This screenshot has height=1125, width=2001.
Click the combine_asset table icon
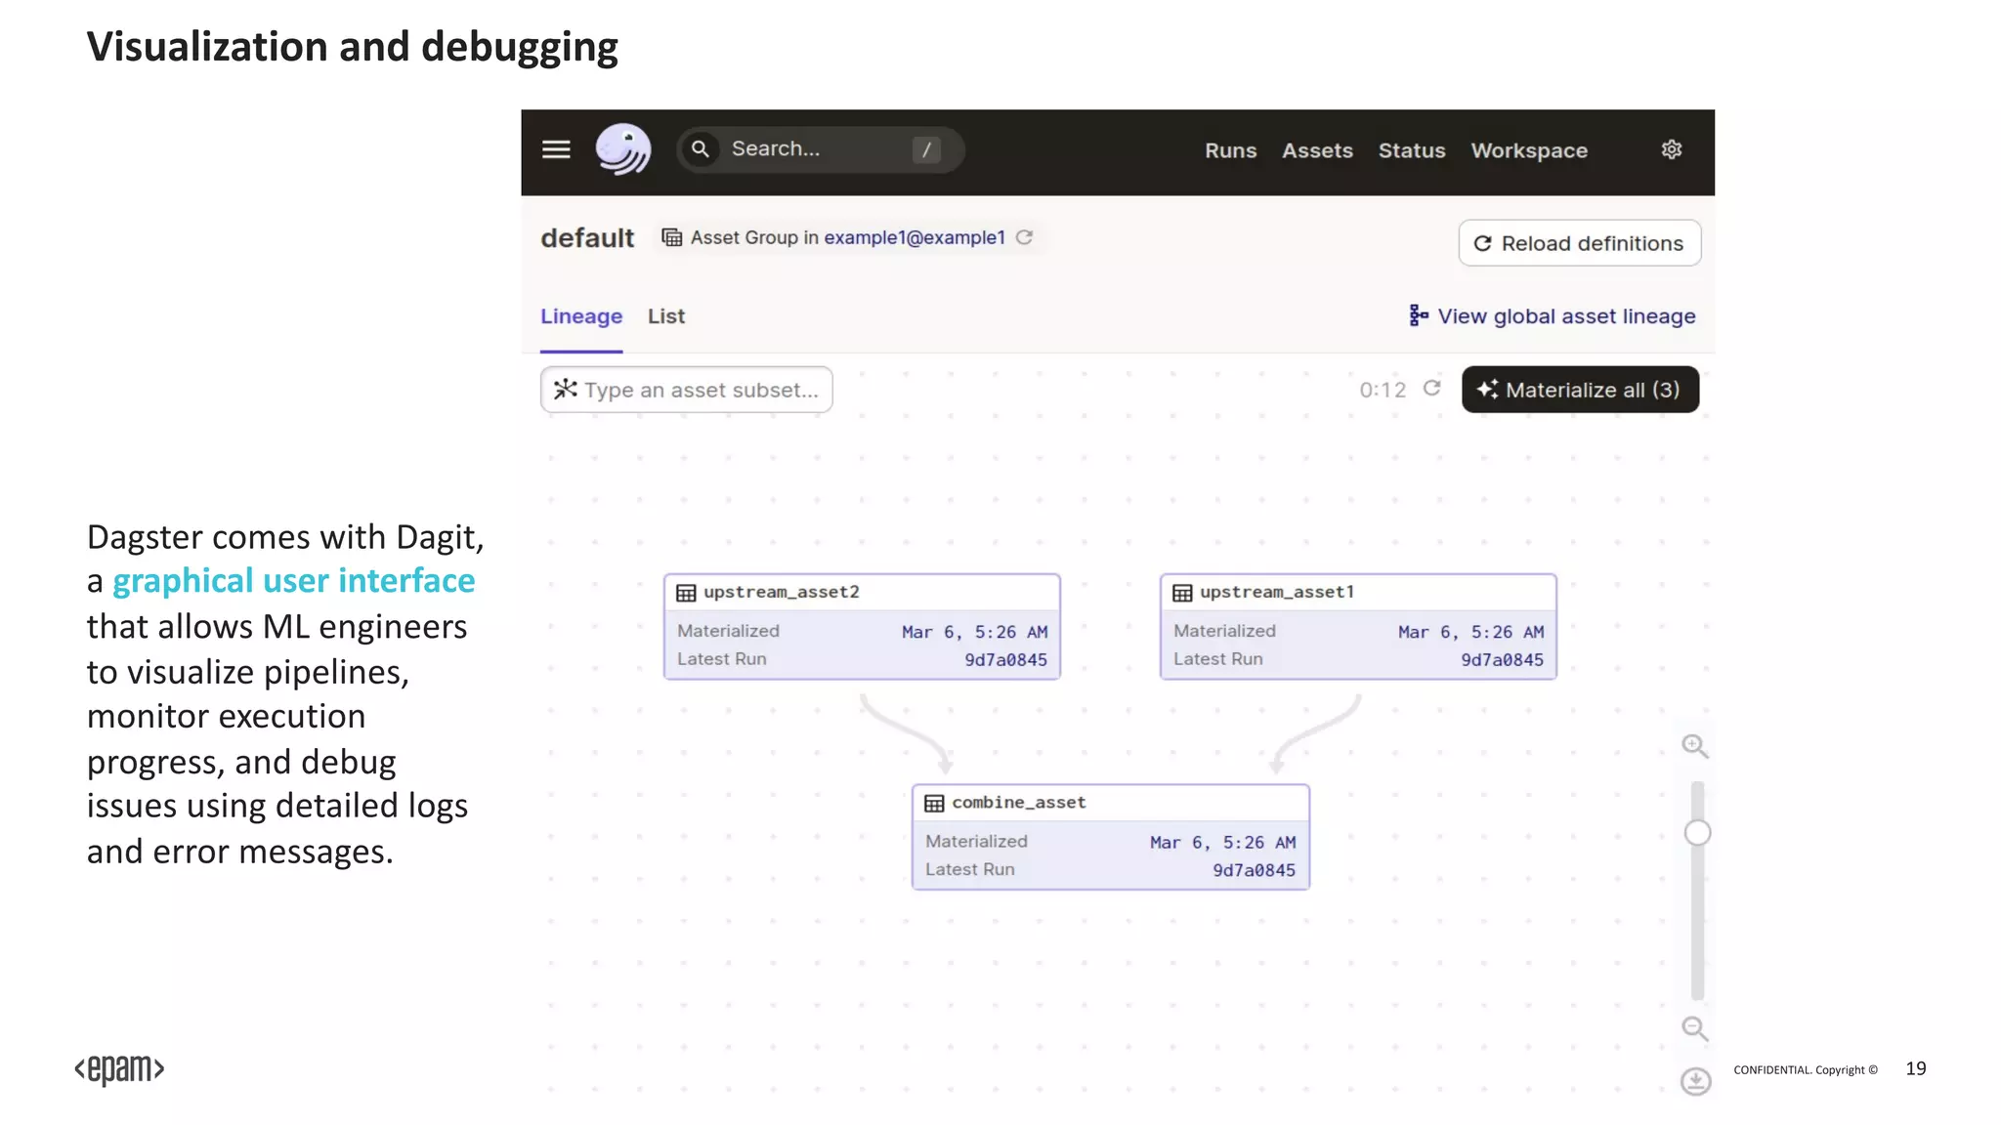point(934,803)
